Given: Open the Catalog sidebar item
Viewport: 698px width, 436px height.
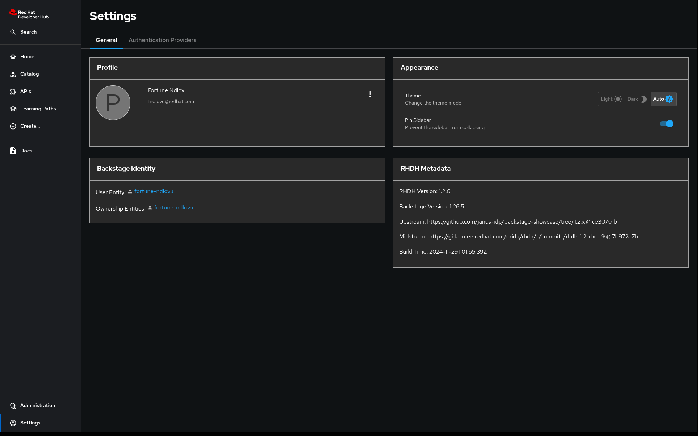Looking at the screenshot, I should (x=41, y=74).
